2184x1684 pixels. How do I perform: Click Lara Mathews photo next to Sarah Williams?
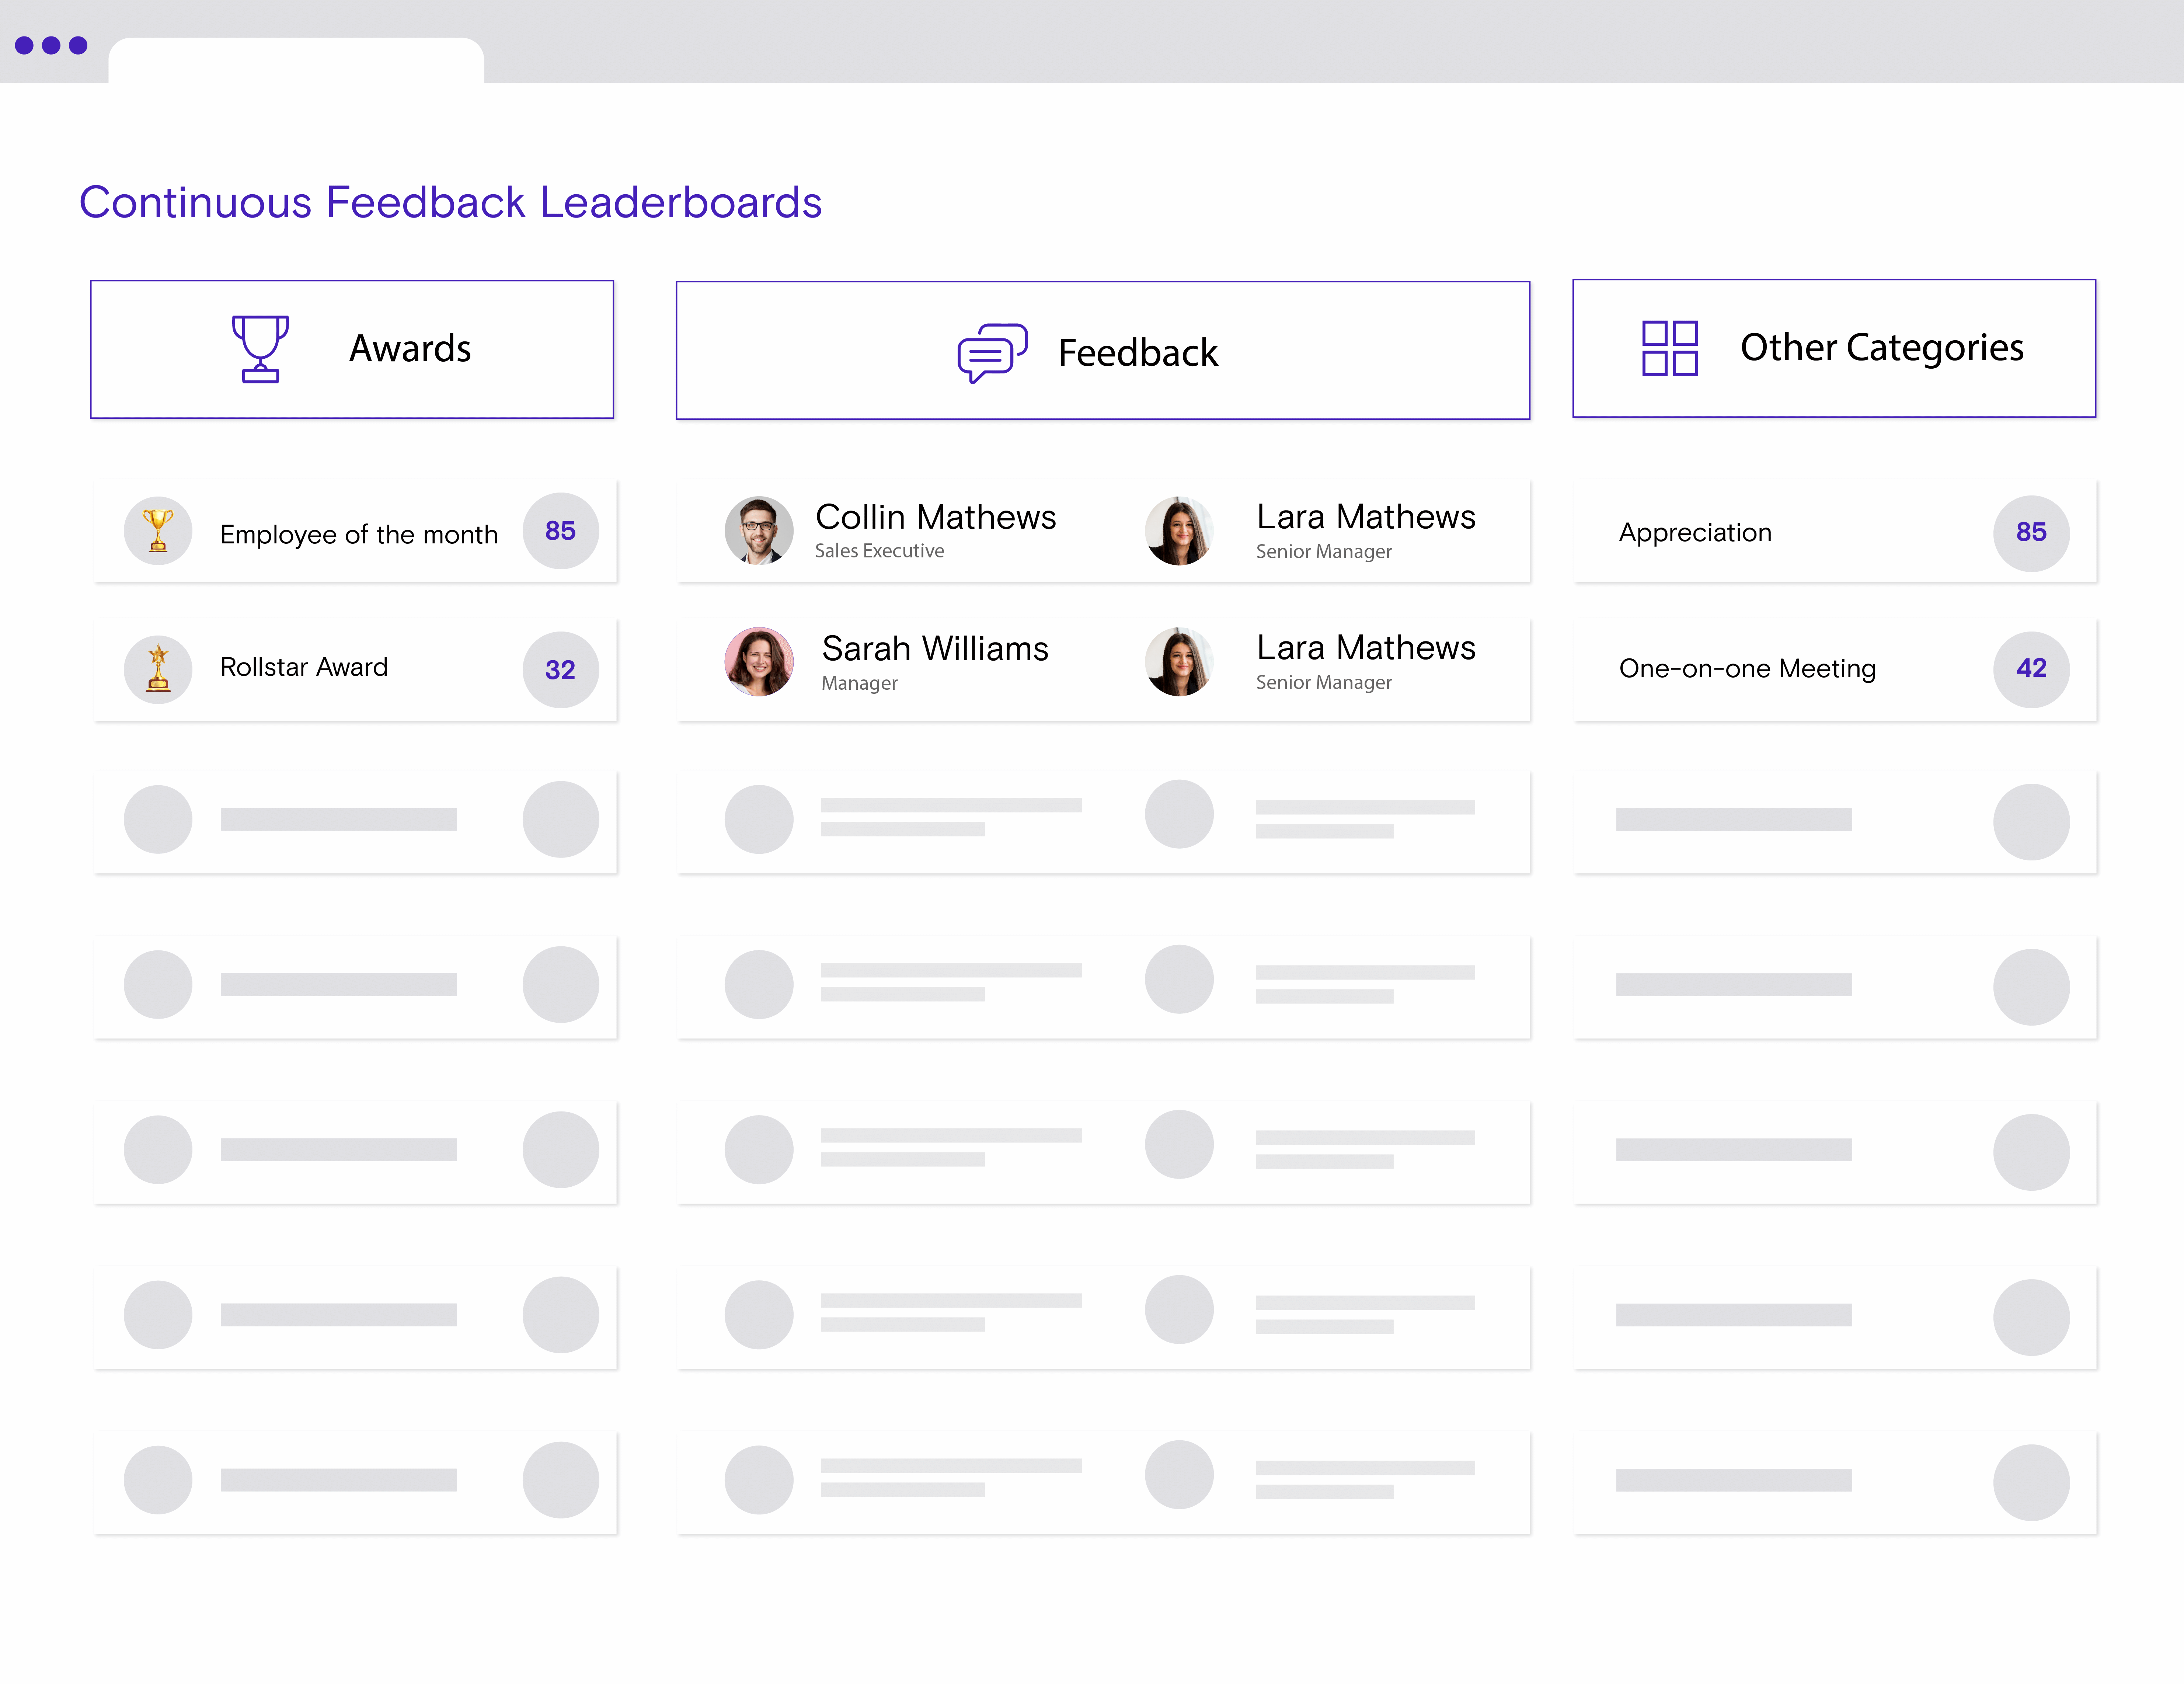click(1180, 662)
